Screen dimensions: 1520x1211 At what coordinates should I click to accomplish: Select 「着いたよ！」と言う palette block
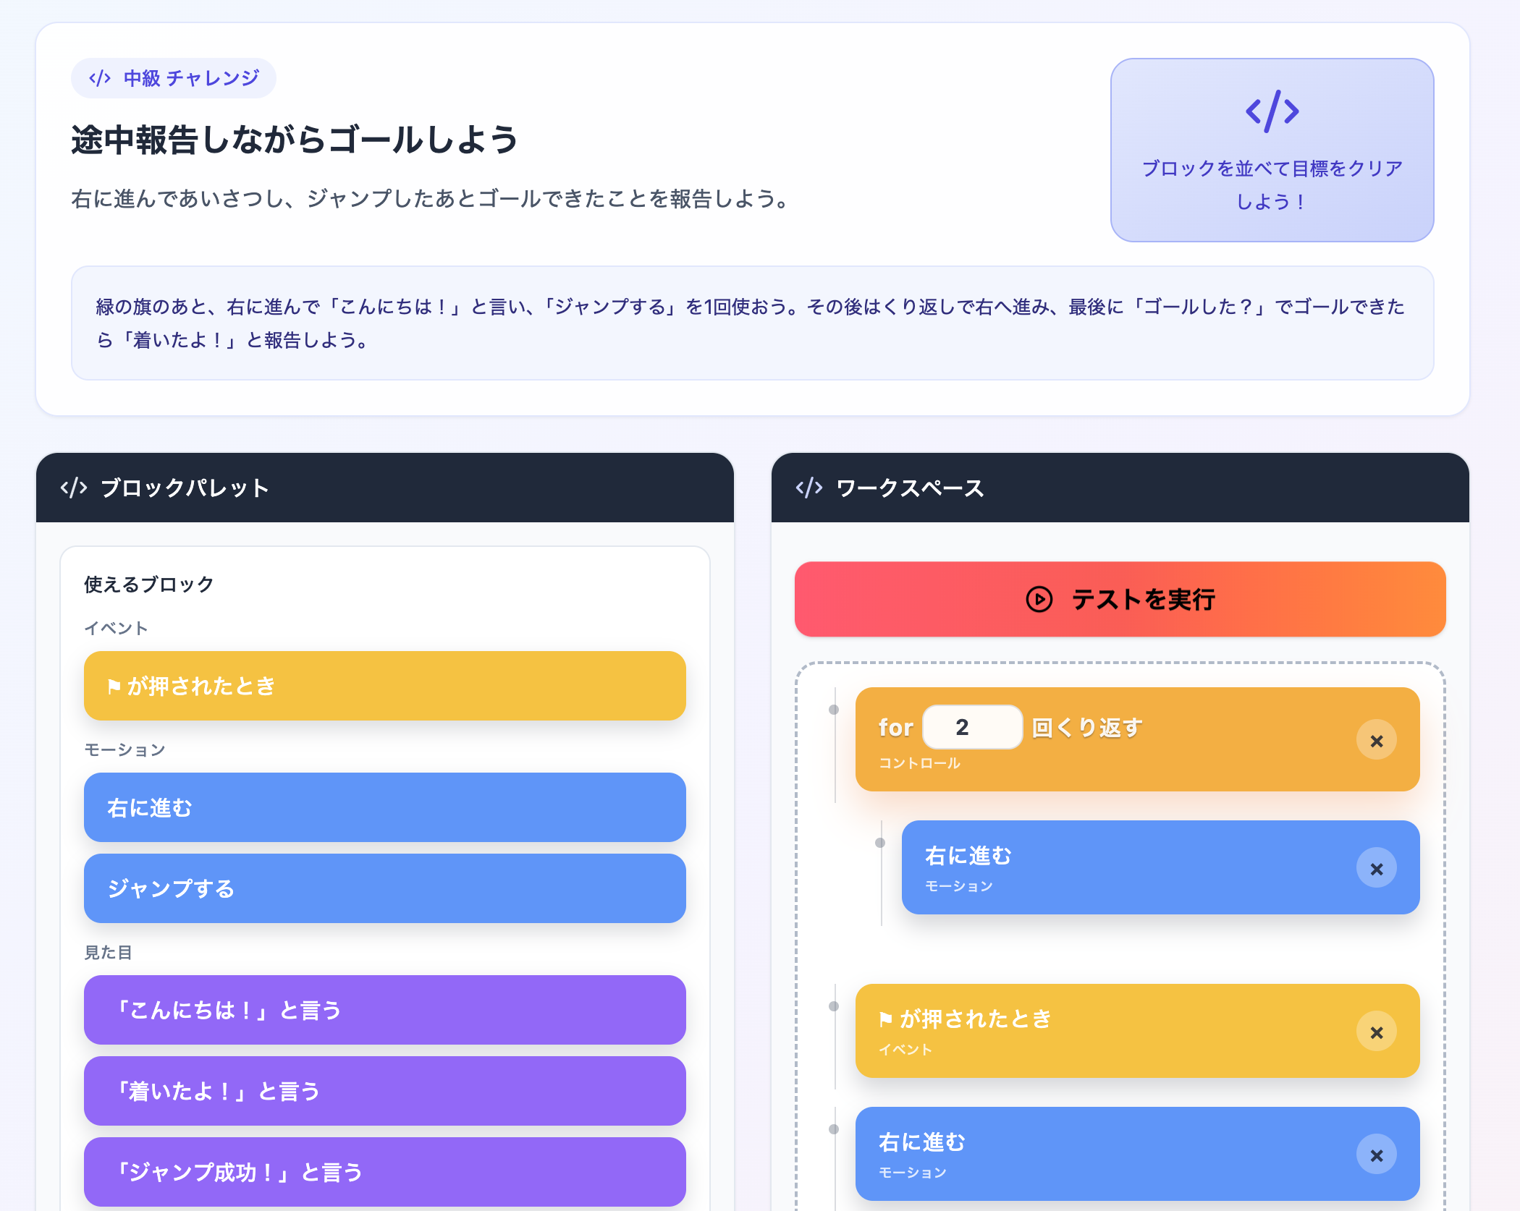pyautogui.click(x=384, y=1090)
